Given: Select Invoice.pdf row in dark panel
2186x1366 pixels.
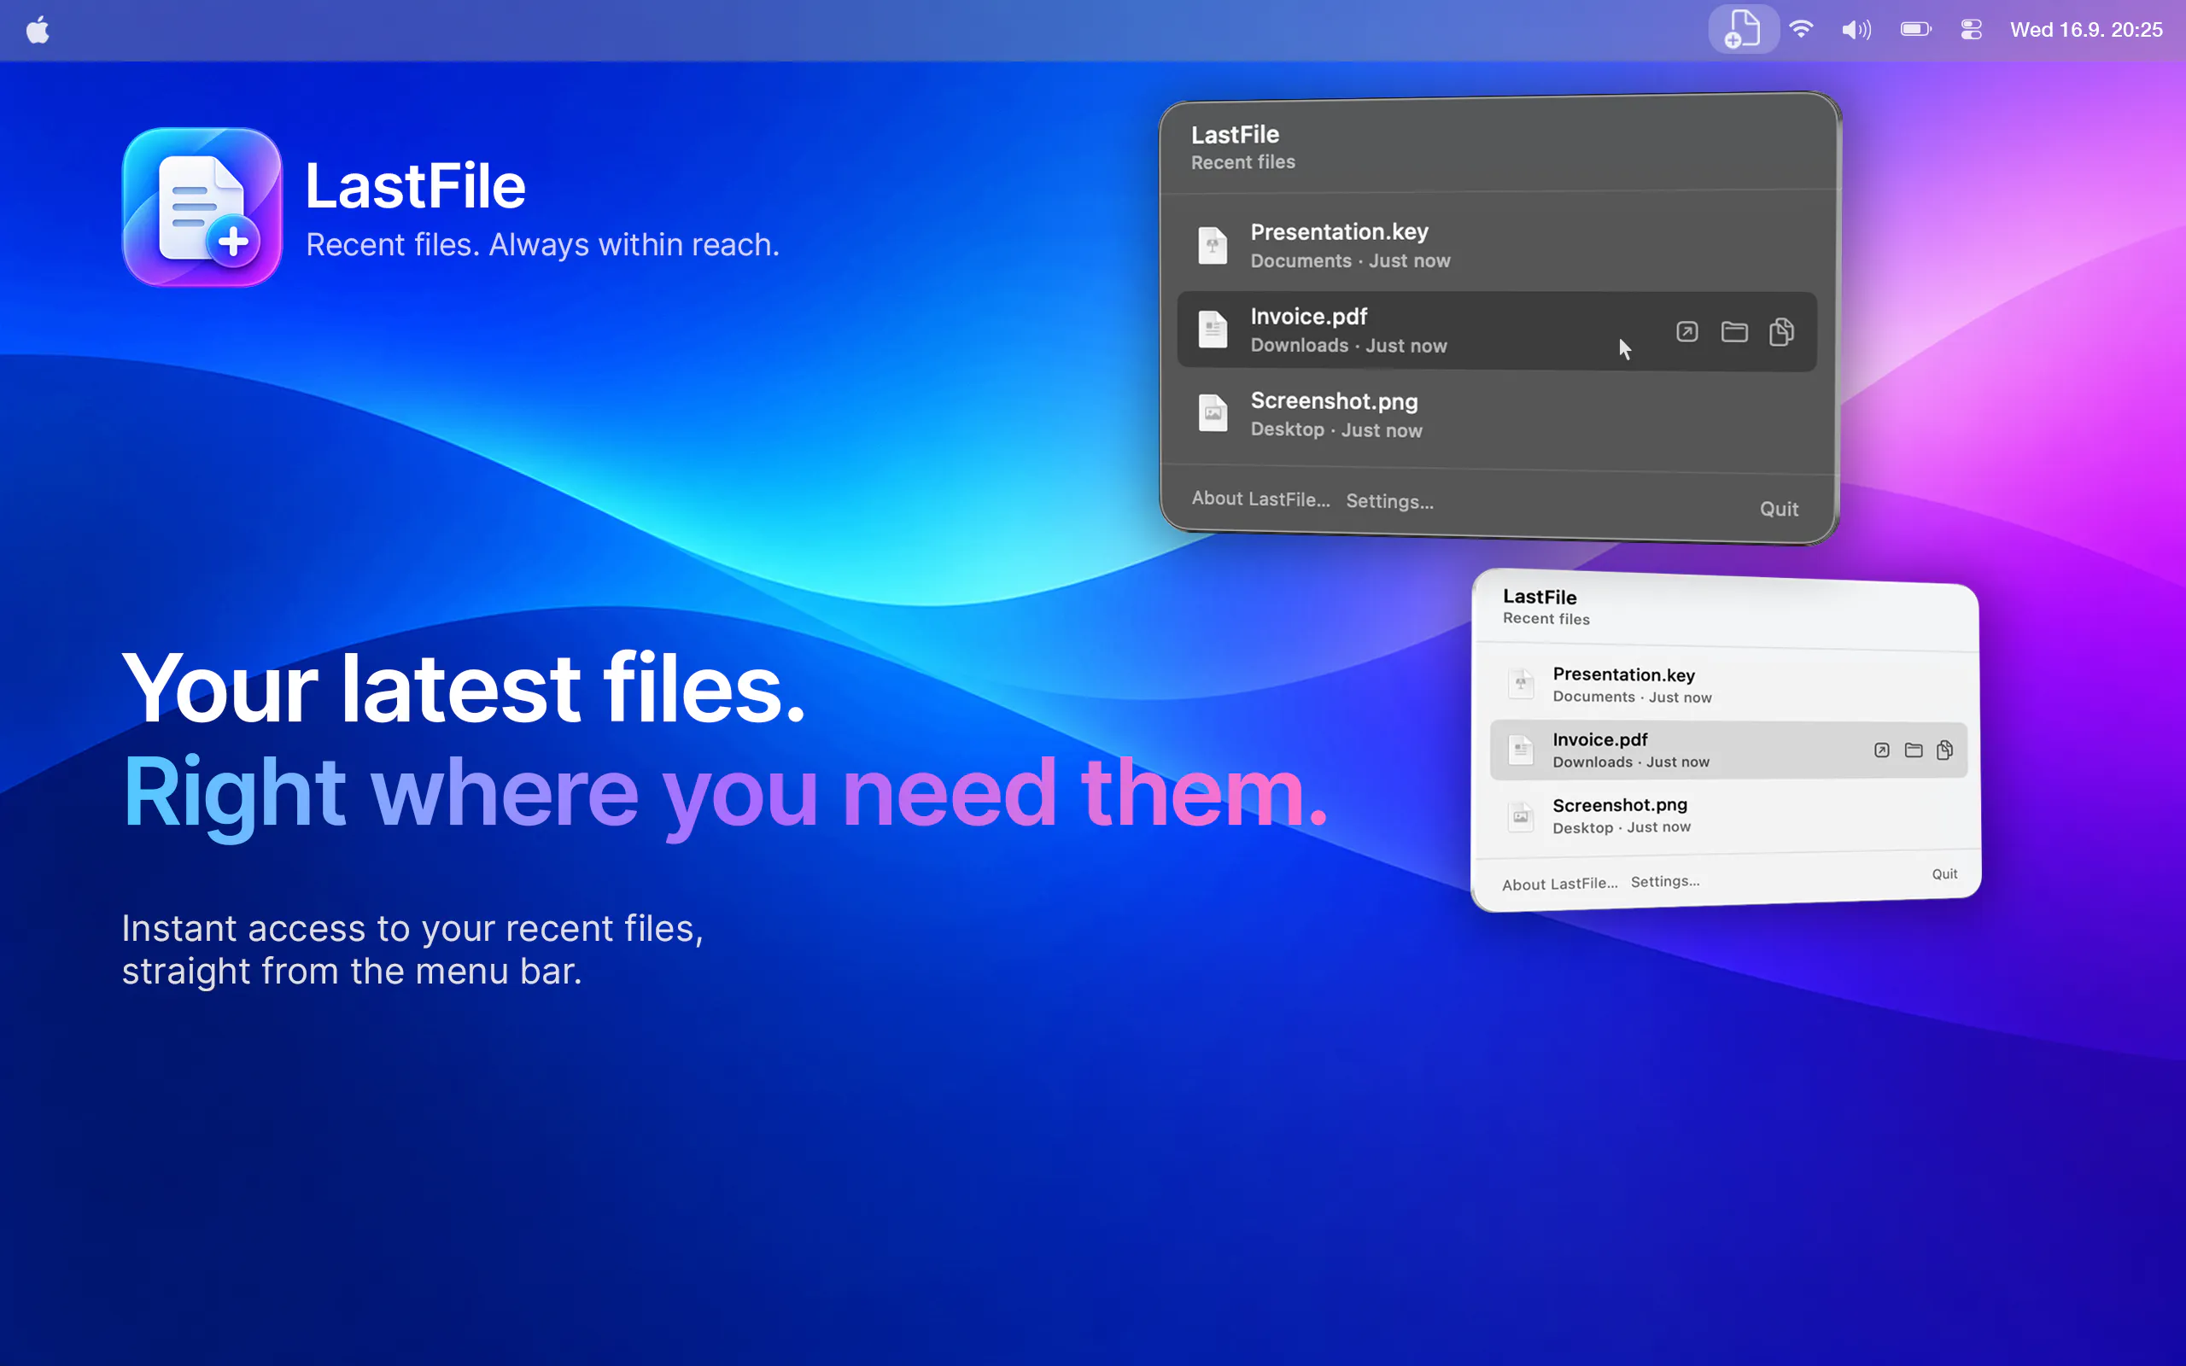Looking at the screenshot, I should click(x=1497, y=330).
